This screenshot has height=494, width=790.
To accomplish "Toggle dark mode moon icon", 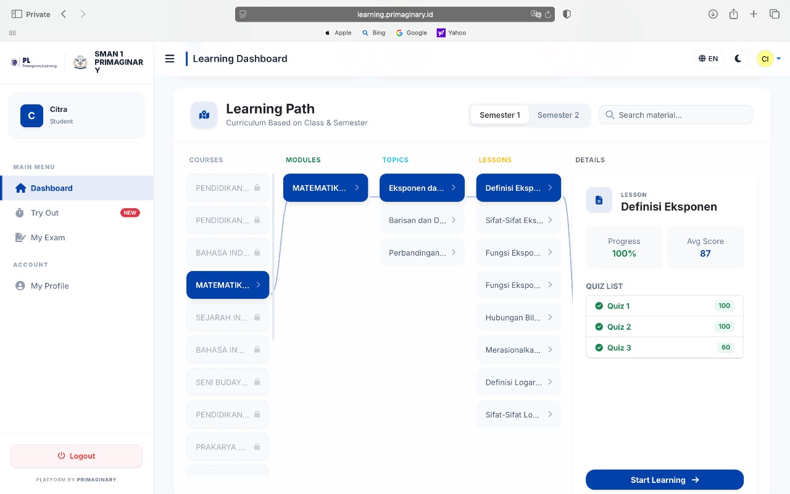I will pyautogui.click(x=738, y=59).
